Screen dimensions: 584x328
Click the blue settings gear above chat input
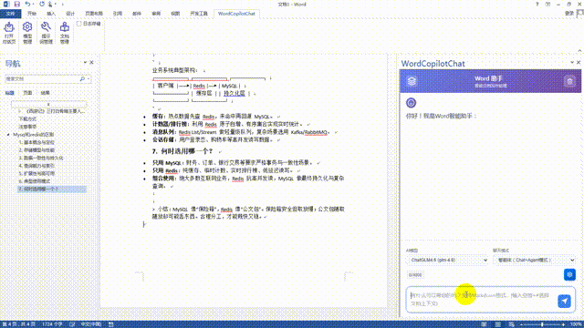569,274
